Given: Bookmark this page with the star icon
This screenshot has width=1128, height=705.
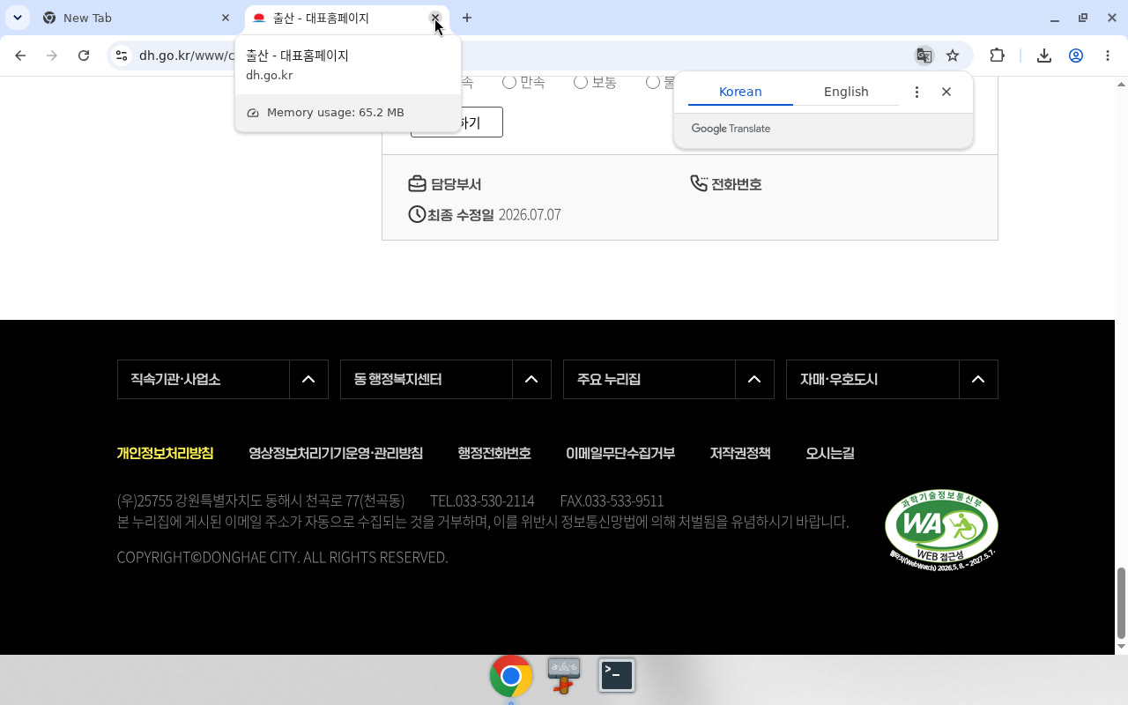Looking at the screenshot, I should coord(953,56).
